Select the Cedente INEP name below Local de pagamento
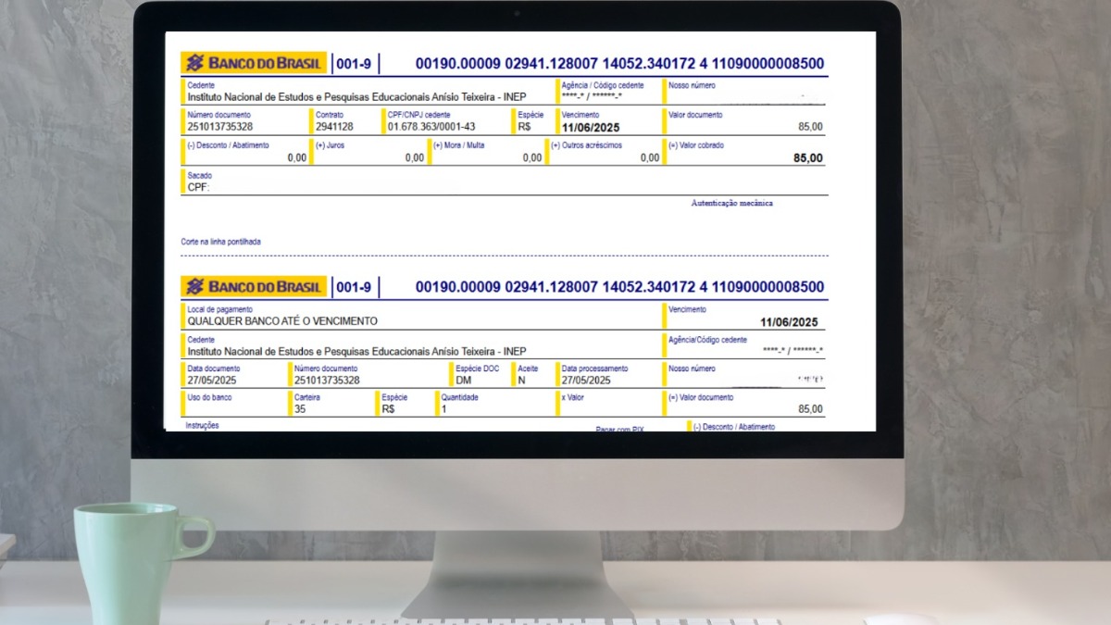Viewport: 1111px width, 625px height. point(356,351)
